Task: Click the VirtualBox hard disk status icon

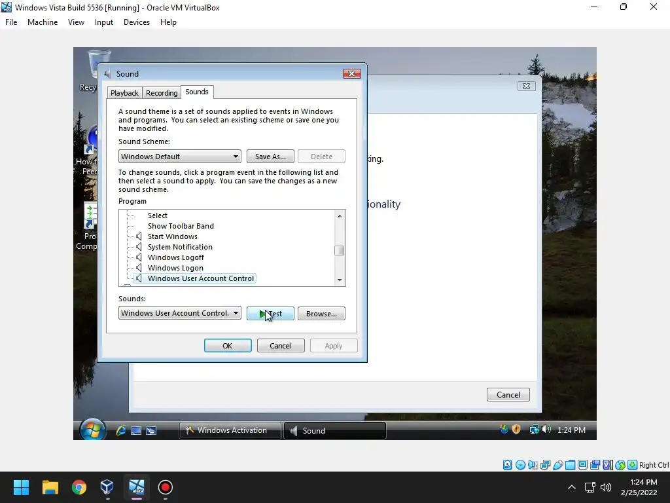Action: tap(507, 465)
